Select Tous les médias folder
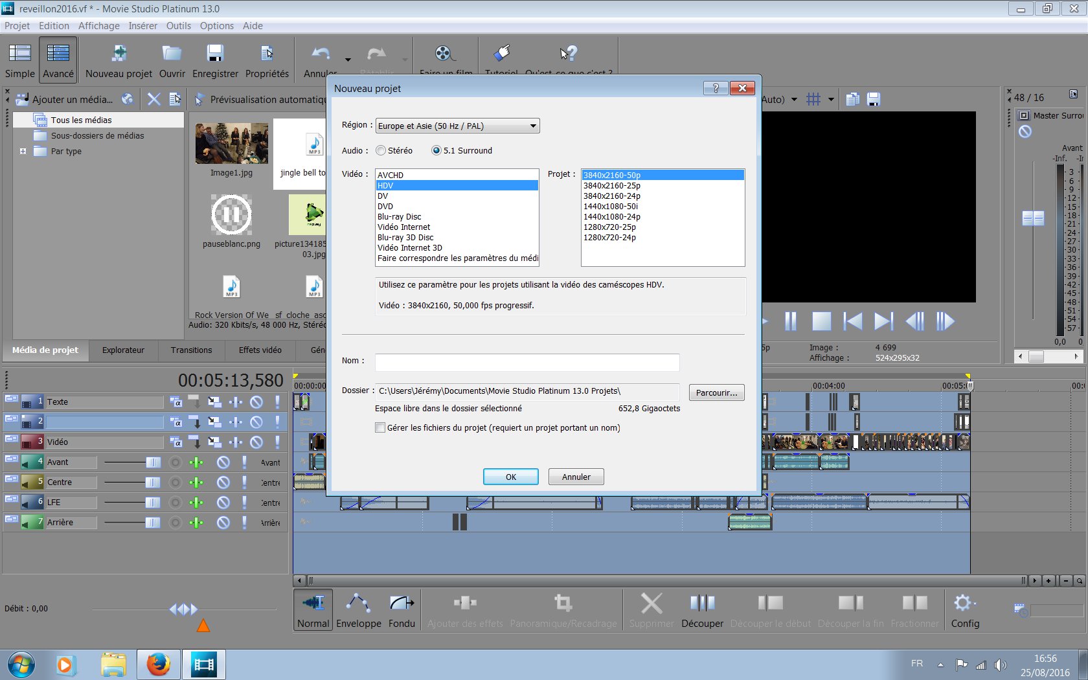The image size is (1088, 680). 81,120
